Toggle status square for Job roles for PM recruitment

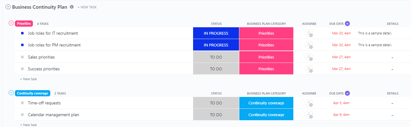click(x=22, y=45)
